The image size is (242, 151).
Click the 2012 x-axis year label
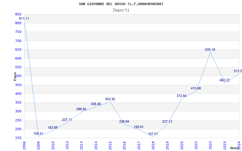(x=67, y=146)
